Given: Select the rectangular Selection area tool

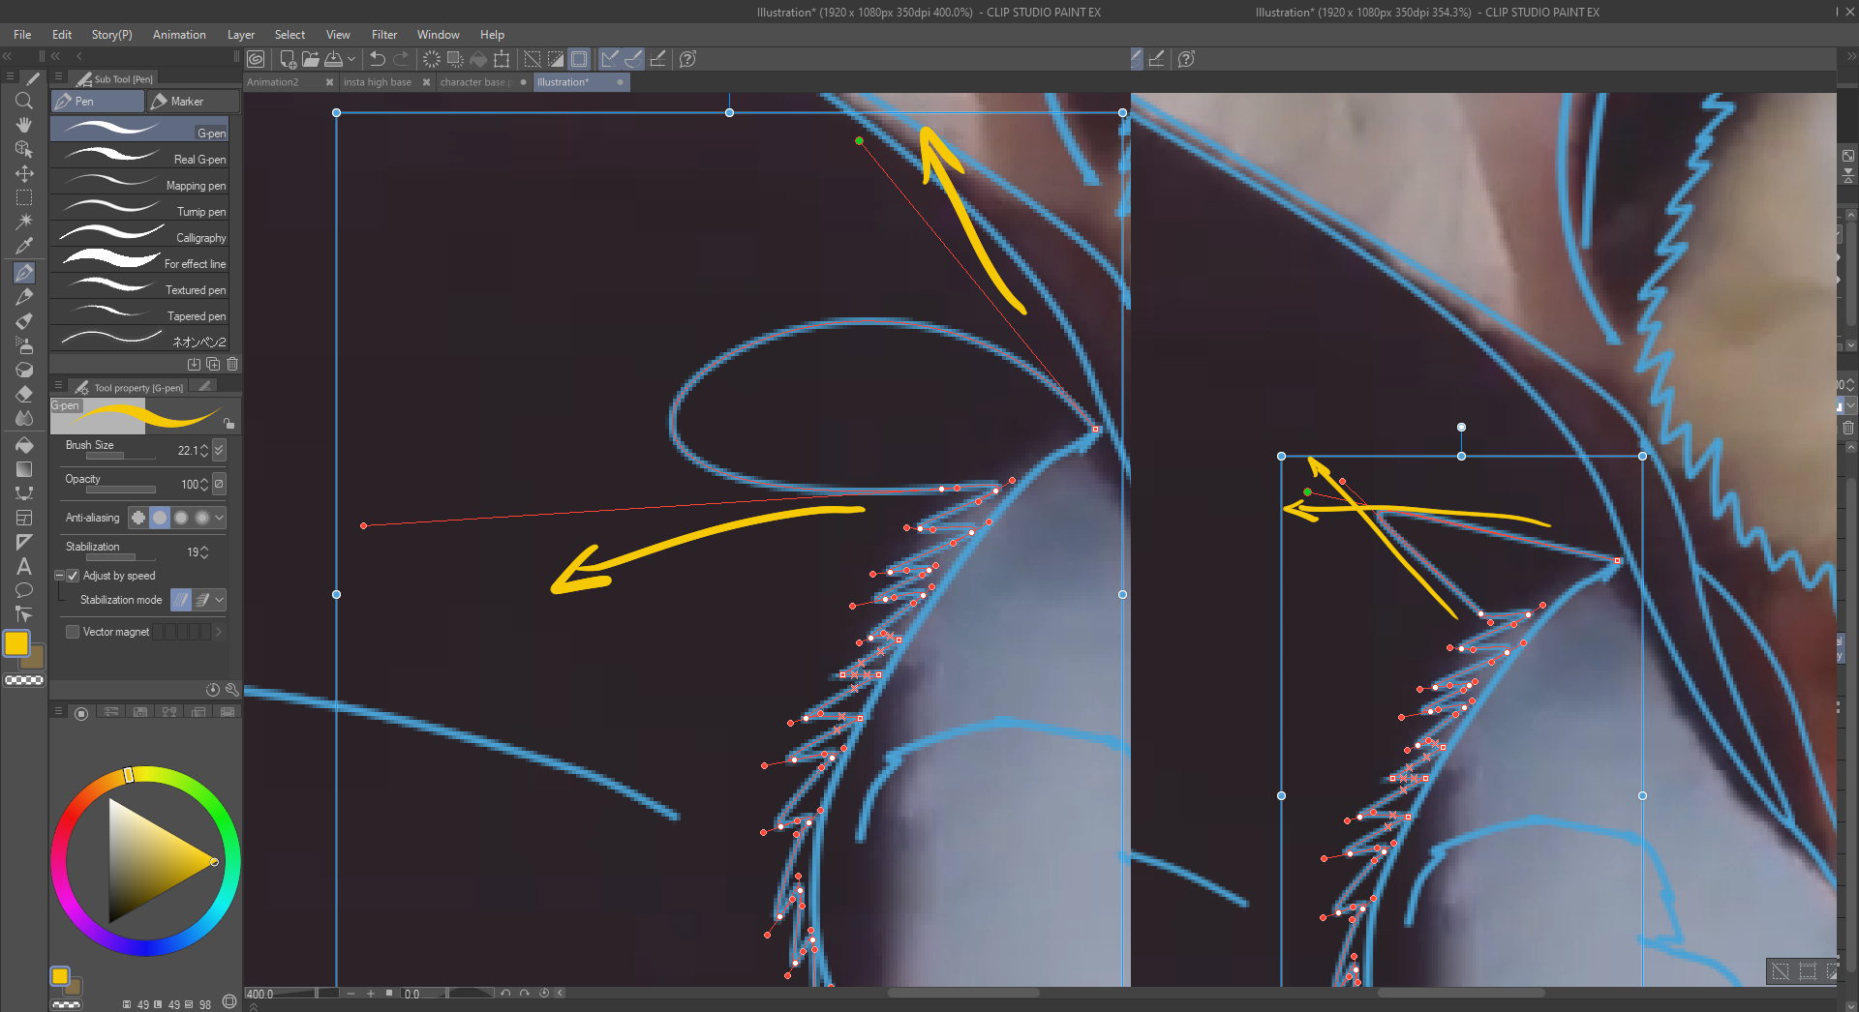Looking at the screenshot, I should [x=24, y=197].
